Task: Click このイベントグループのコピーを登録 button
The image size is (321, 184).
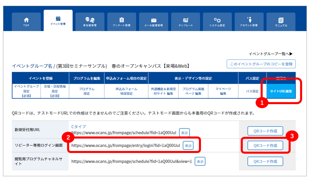Action: point(261,64)
